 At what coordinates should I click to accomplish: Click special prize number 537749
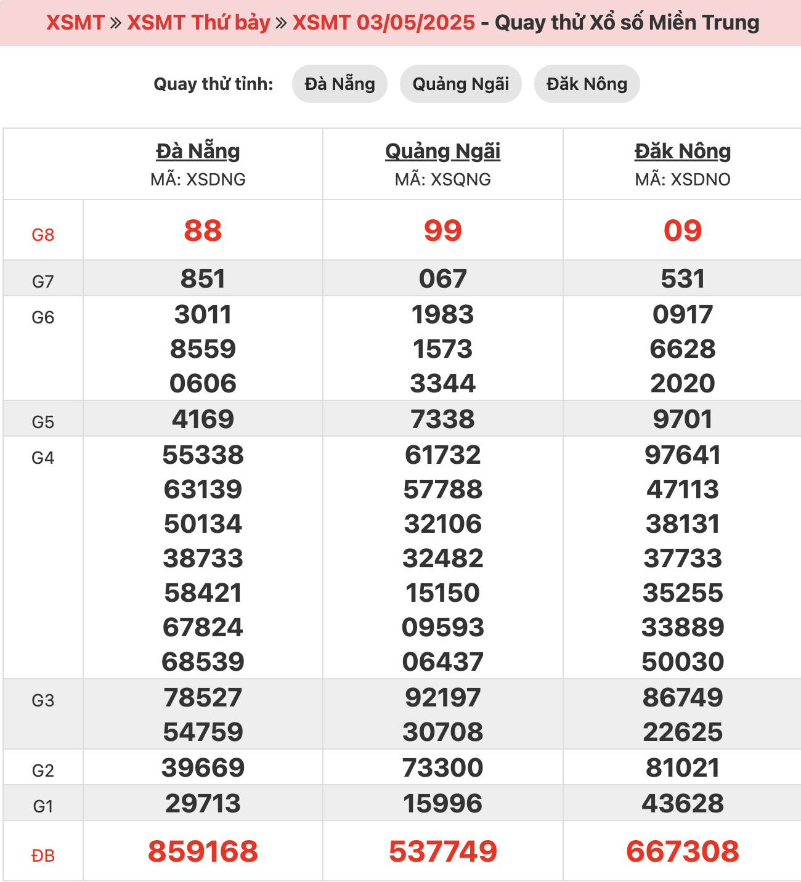tap(443, 851)
